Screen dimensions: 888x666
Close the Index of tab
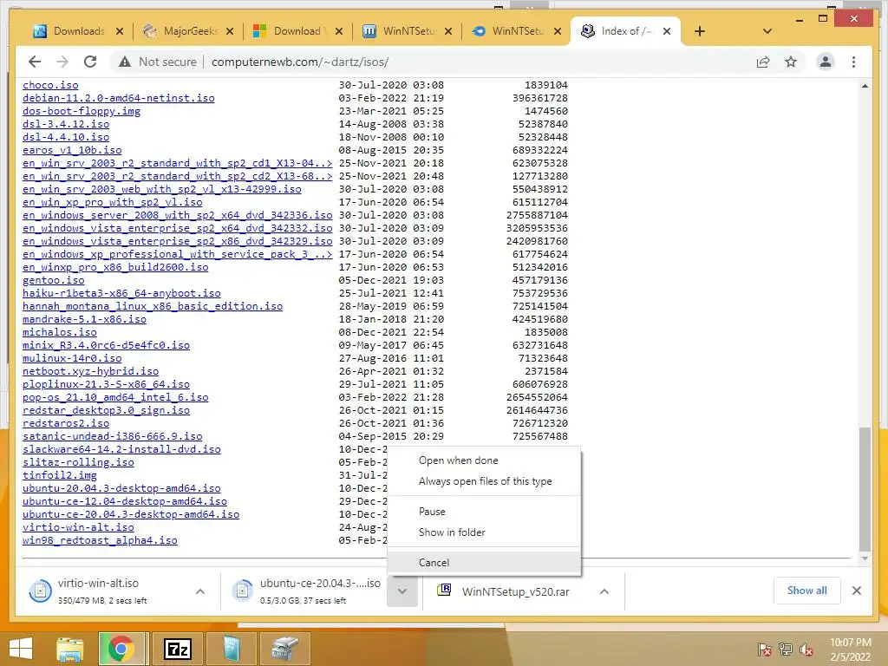tap(667, 31)
